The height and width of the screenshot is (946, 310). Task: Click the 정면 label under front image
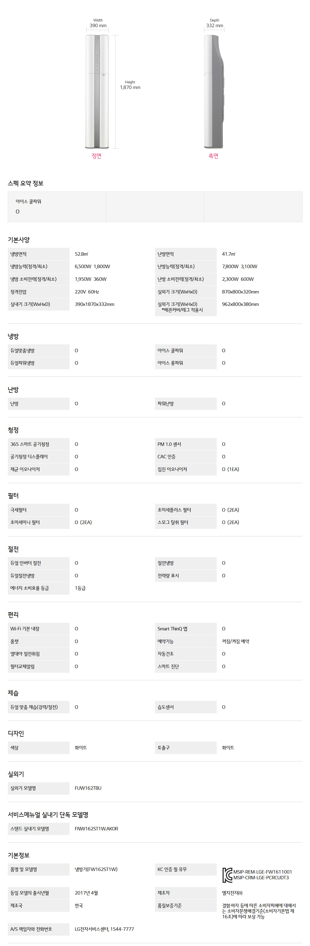click(x=96, y=156)
